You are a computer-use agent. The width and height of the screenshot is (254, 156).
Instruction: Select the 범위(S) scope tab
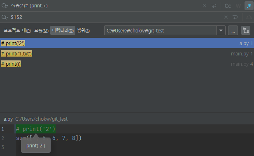[x=84, y=30]
